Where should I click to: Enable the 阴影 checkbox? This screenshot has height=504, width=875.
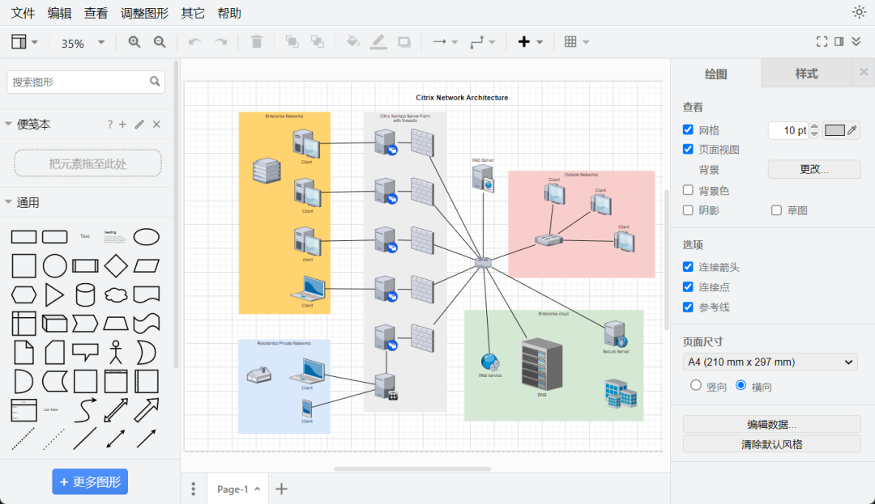tap(688, 210)
